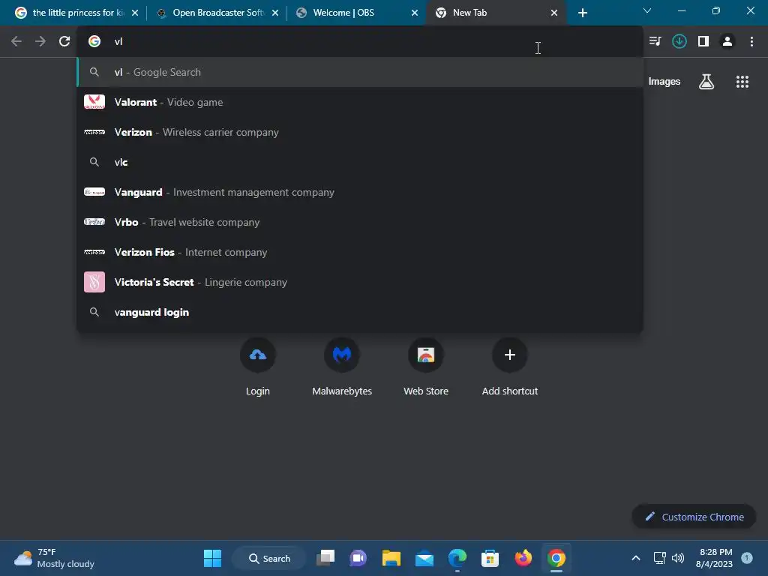Open the Chat app on taskbar
Image resolution: width=768 pixels, height=576 pixels.
358,558
